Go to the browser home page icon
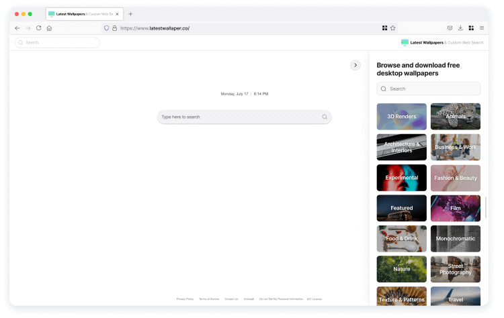The height and width of the screenshot is (318, 504). pos(49,28)
